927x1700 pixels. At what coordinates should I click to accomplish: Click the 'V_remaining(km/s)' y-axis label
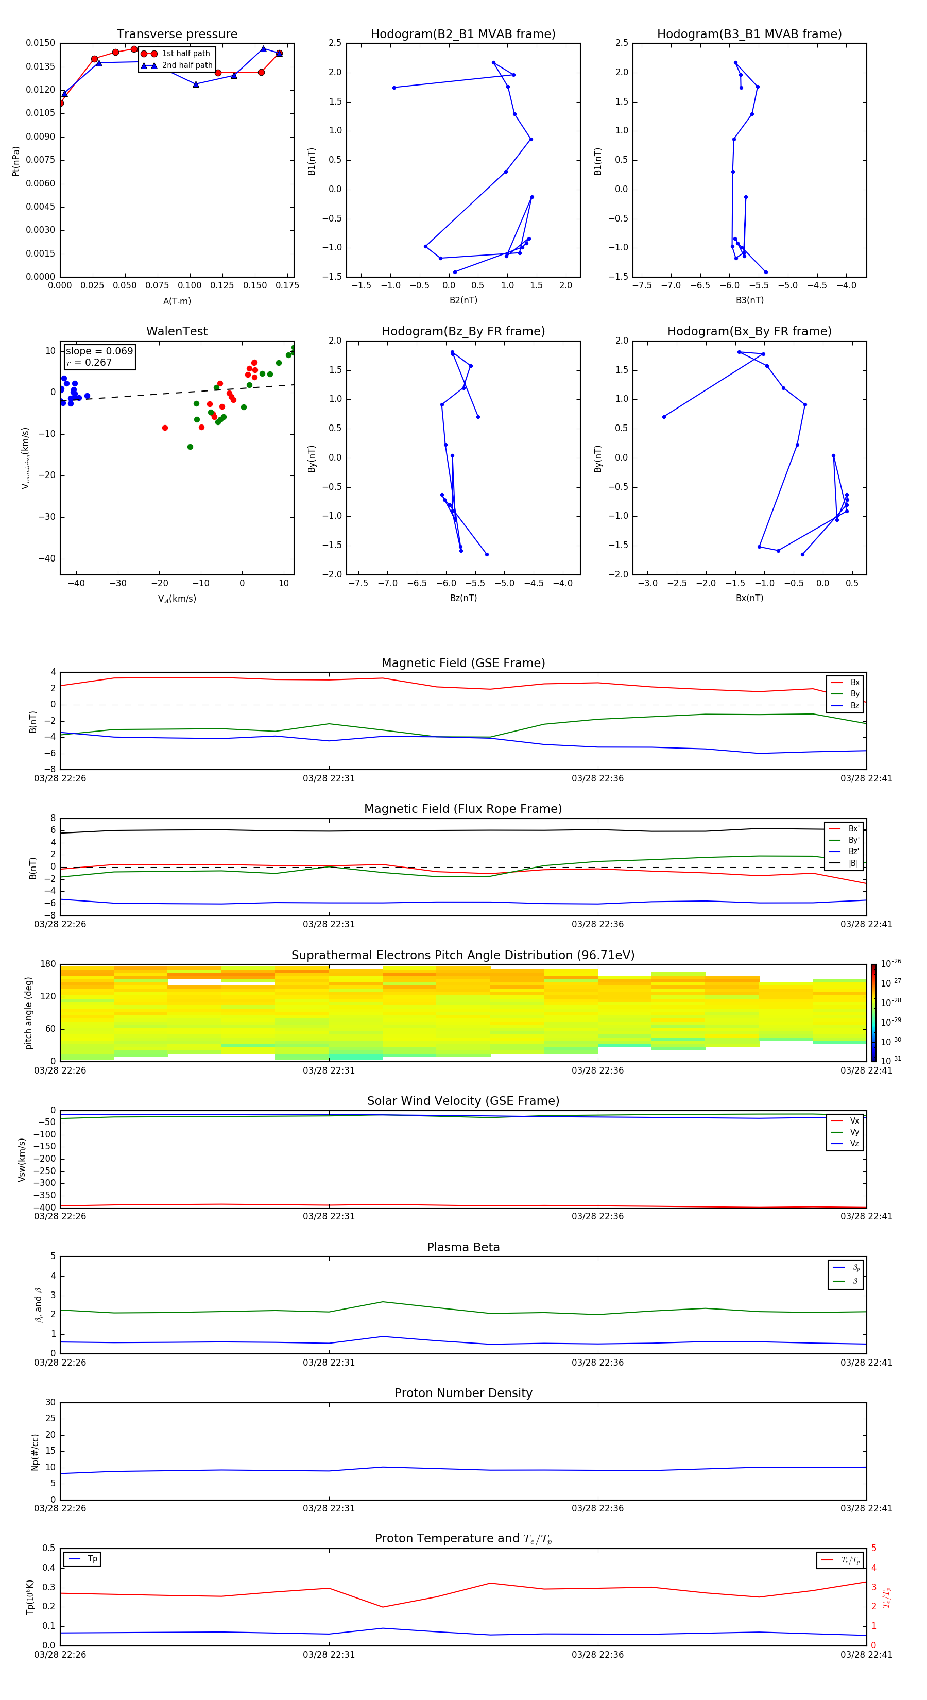pos(26,458)
